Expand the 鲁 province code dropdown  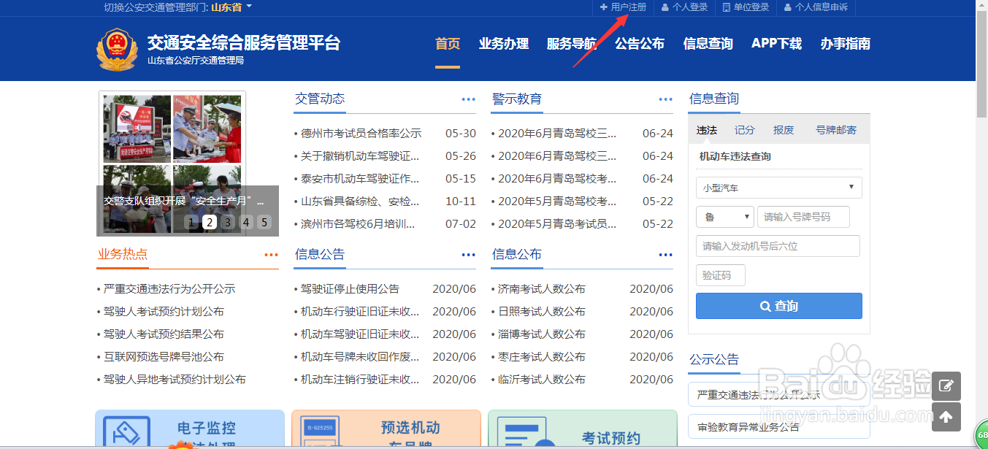click(724, 217)
